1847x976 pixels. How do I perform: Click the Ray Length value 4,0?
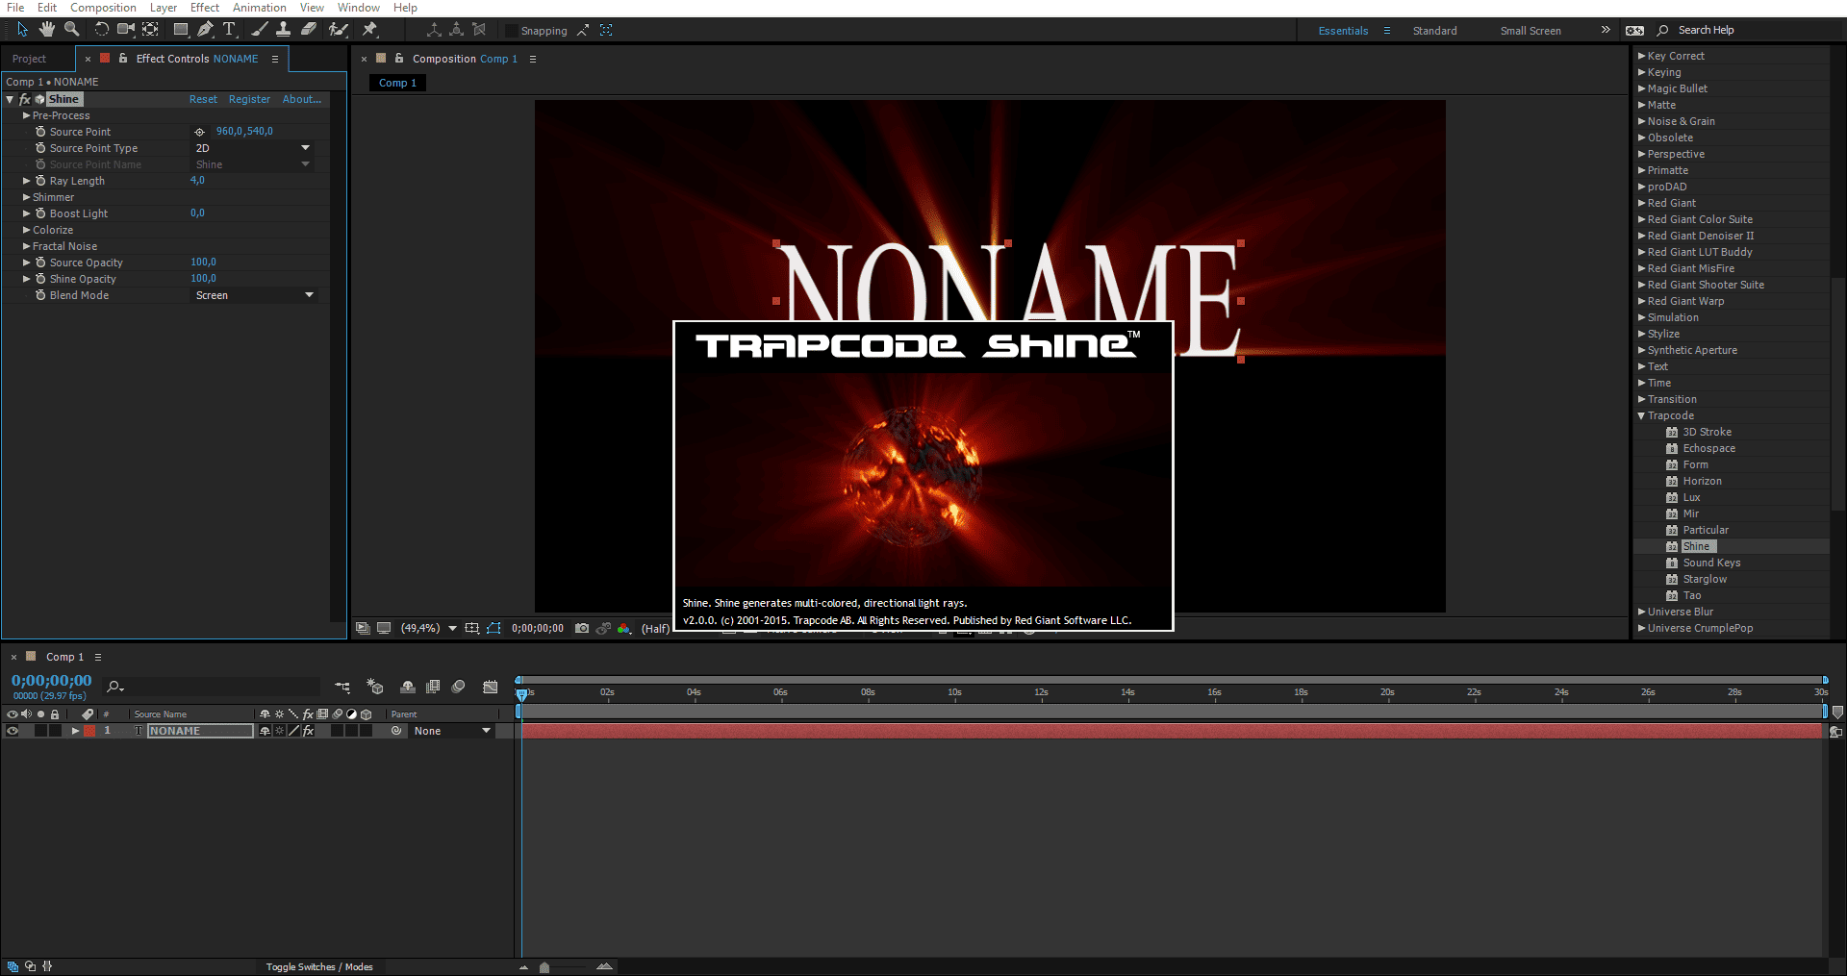[x=197, y=181]
